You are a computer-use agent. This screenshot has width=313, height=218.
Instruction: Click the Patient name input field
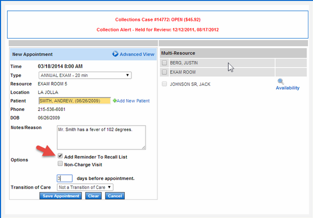click(x=74, y=101)
